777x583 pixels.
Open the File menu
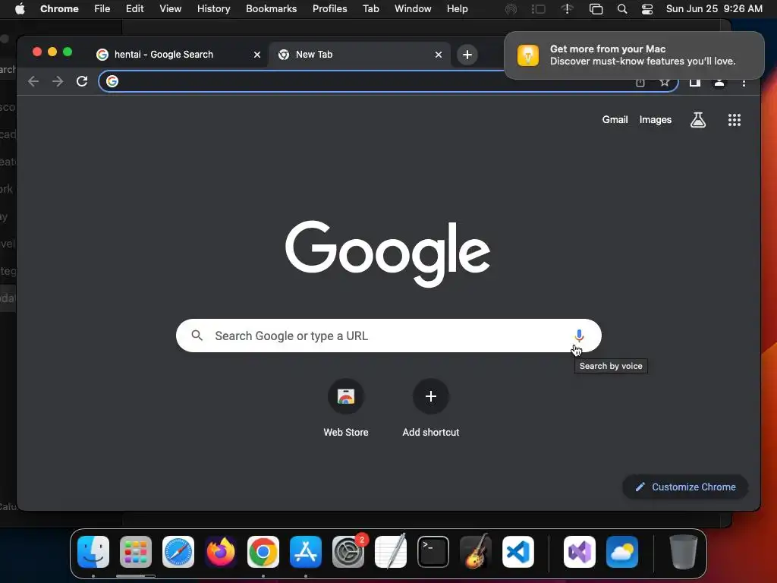pyautogui.click(x=102, y=9)
